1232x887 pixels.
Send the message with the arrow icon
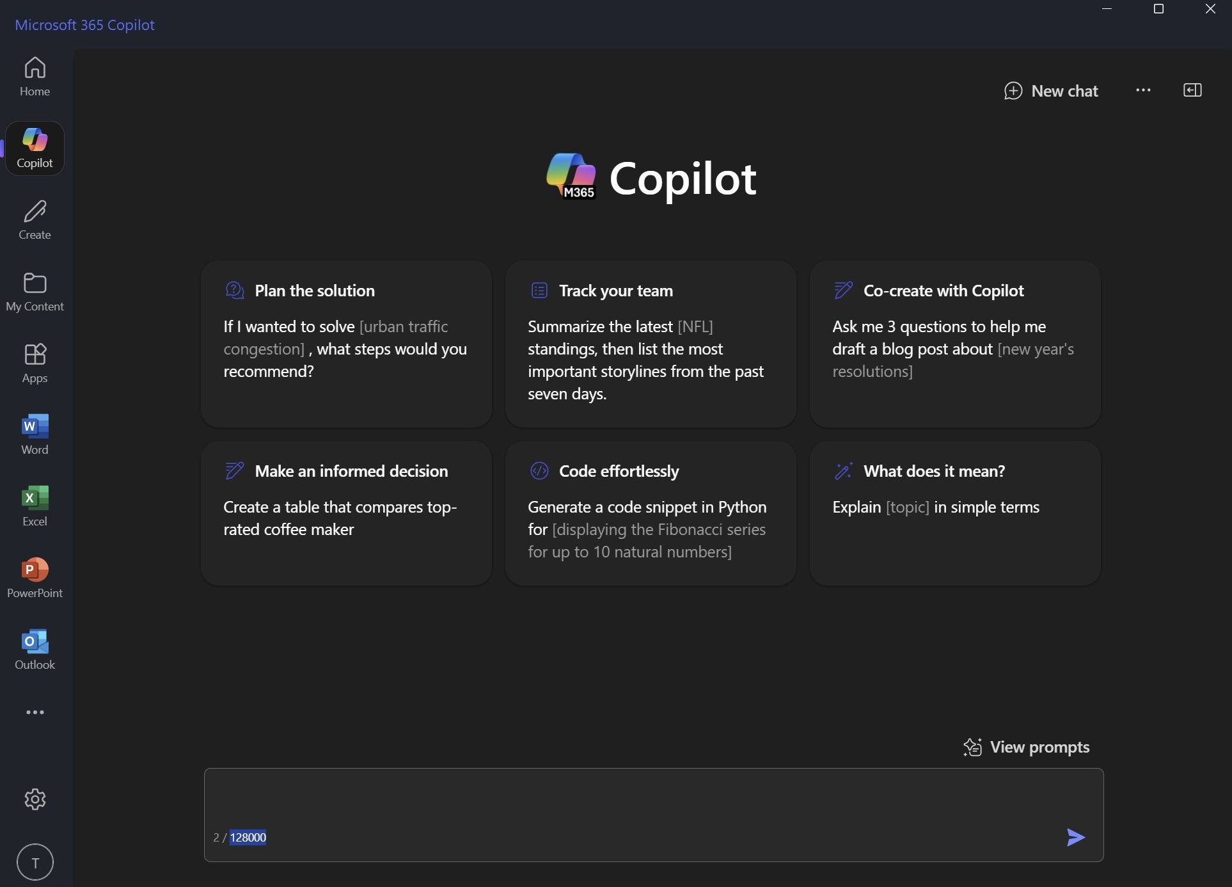pyautogui.click(x=1075, y=836)
